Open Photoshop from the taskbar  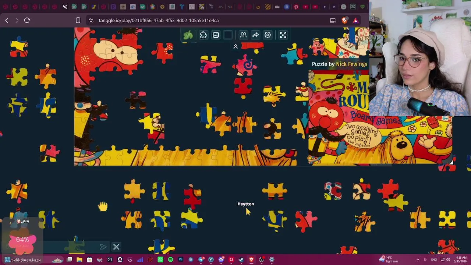coord(181,259)
